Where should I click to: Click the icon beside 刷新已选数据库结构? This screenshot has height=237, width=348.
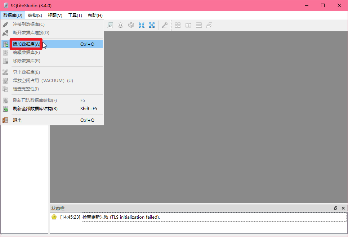pyautogui.click(x=5, y=100)
